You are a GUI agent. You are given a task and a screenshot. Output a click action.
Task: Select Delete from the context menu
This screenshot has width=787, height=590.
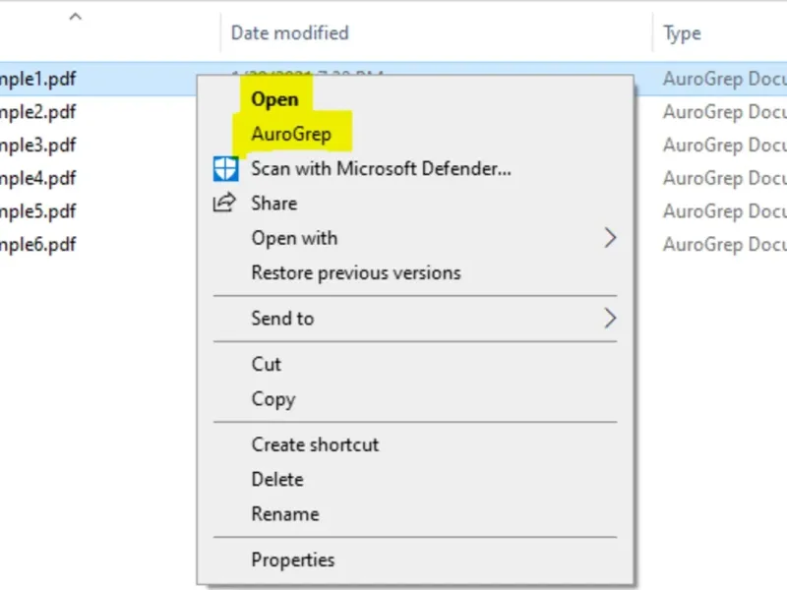[x=277, y=479]
